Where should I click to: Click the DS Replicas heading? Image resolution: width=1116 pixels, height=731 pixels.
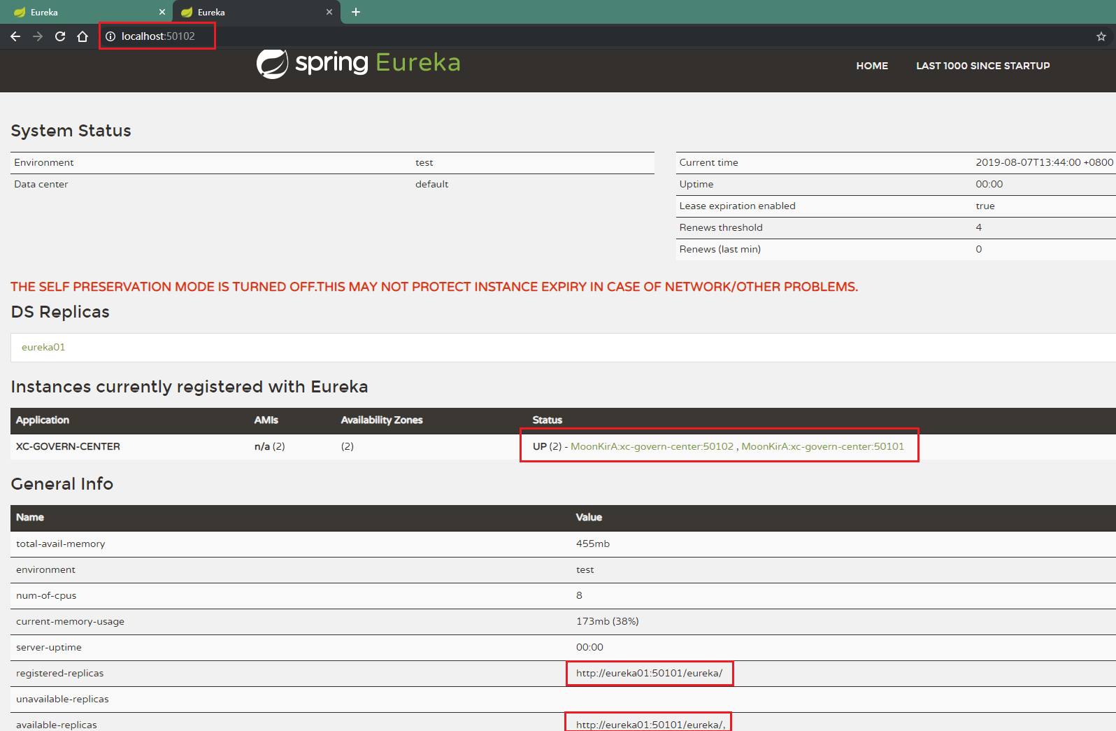[60, 312]
